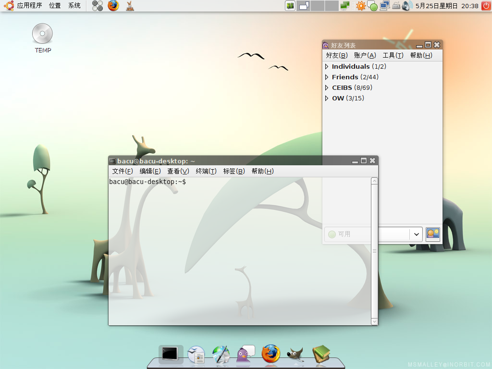
Task: Click the terminal scrollbar down arrow
Action: pyautogui.click(x=374, y=321)
